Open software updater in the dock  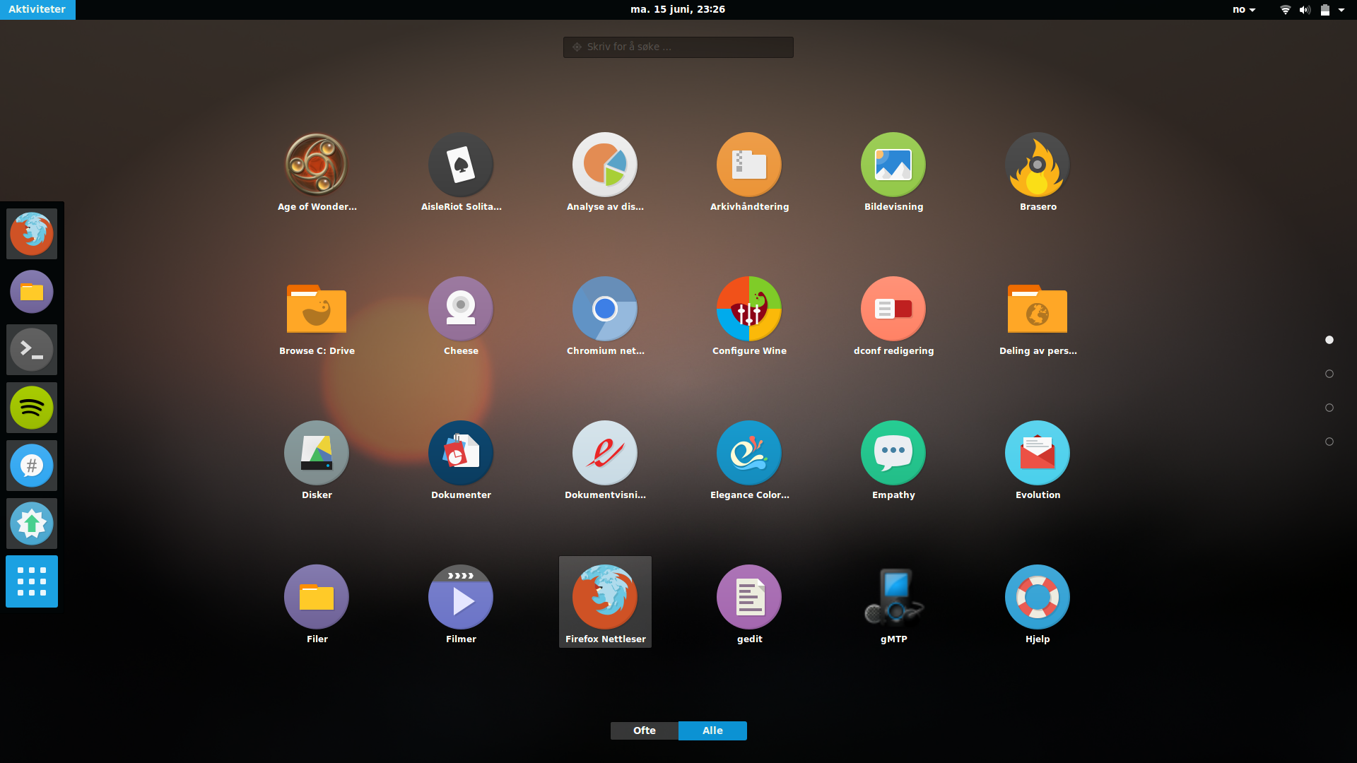32,524
